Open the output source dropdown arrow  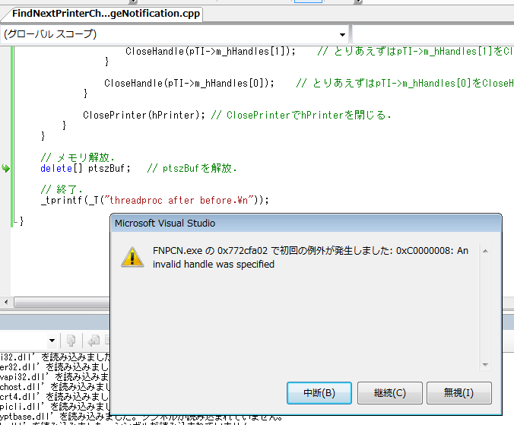point(52,341)
